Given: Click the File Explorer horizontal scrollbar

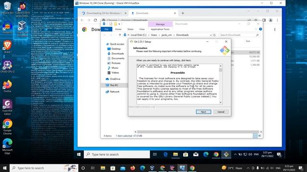Looking at the screenshot, I should pos(198,132).
